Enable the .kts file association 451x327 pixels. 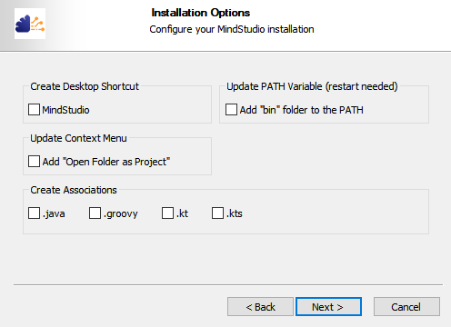pos(217,213)
